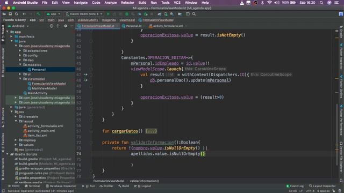
Task: Click the 4 spaces indent setting
Action: click(323, 191)
